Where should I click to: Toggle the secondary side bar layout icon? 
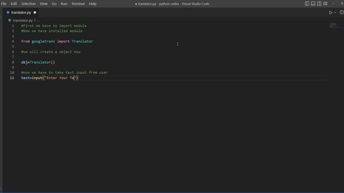[319, 4]
